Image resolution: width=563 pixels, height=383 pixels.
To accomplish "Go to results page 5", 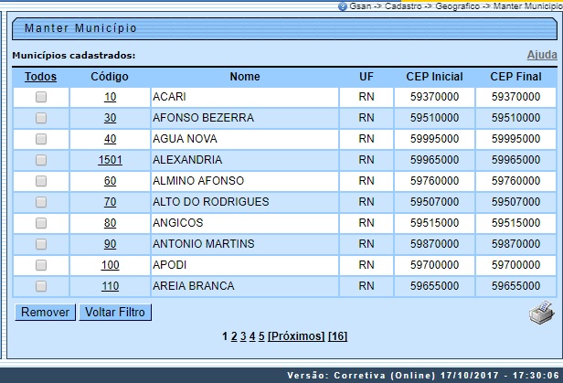I will click(261, 336).
